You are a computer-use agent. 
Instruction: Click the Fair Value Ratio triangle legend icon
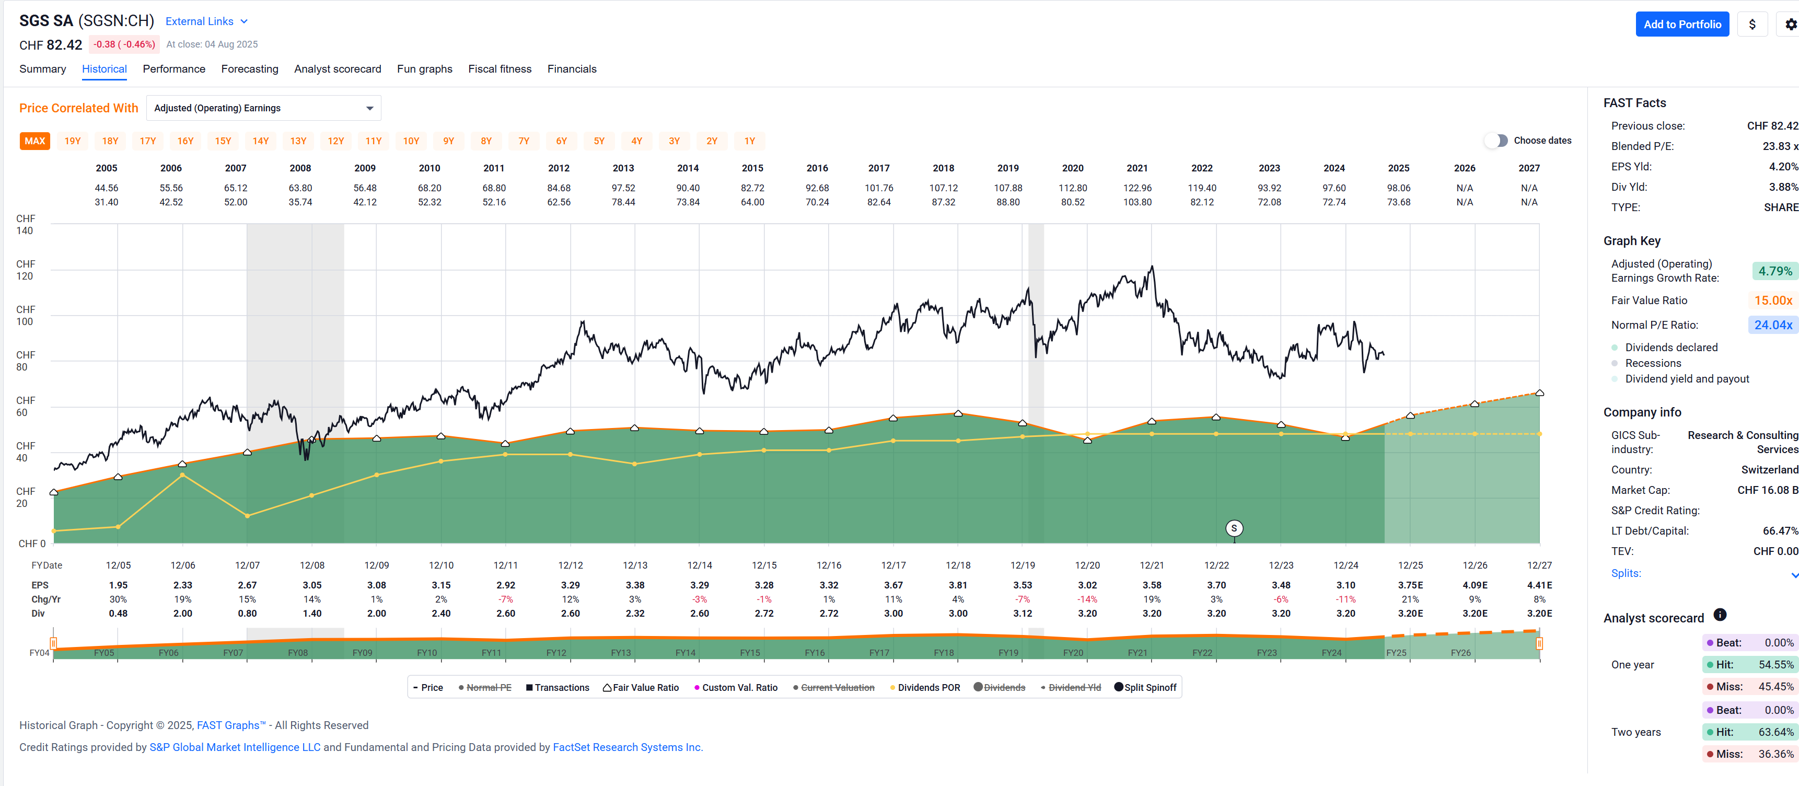coord(607,687)
